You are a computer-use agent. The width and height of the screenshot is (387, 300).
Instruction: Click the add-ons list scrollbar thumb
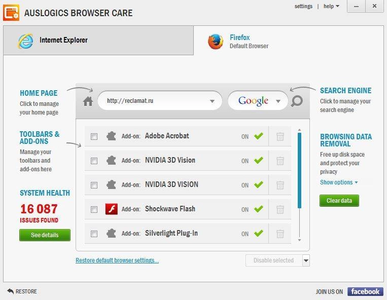pyautogui.click(x=299, y=170)
